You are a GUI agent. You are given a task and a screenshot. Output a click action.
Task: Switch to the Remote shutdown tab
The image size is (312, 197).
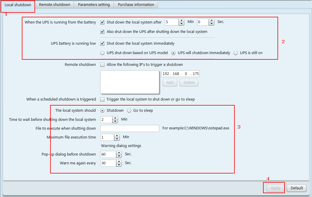[55, 5]
